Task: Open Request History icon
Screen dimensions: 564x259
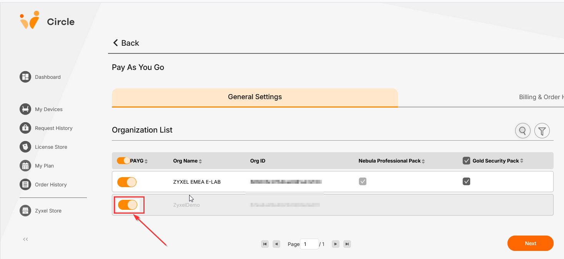Action: click(25, 128)
